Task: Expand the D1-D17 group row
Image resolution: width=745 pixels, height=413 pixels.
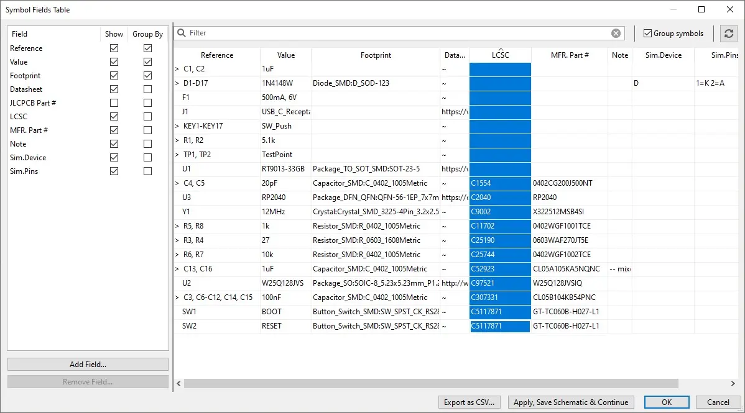Action: 177,84
